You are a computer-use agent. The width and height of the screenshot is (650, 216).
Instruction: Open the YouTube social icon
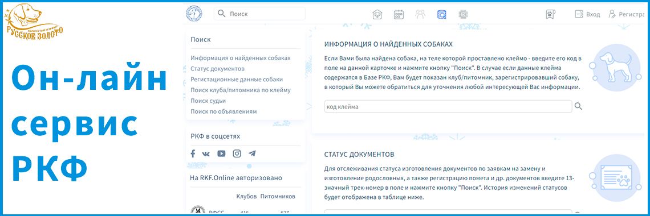click(221, 153)
